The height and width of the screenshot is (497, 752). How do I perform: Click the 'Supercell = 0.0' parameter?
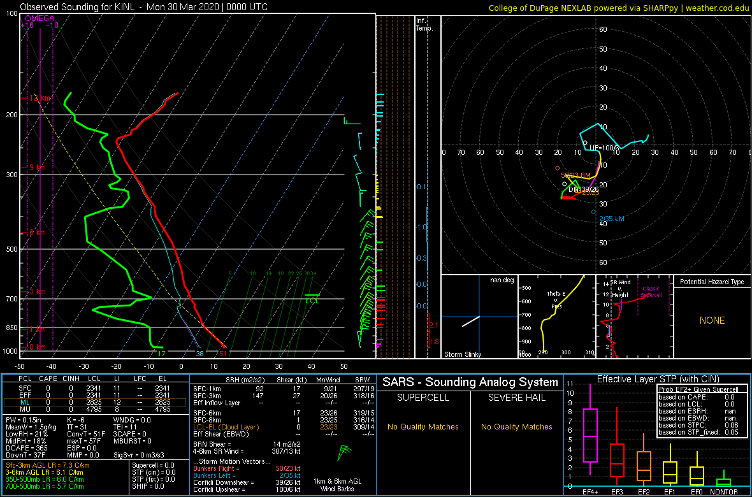click(x=153, y=465)
